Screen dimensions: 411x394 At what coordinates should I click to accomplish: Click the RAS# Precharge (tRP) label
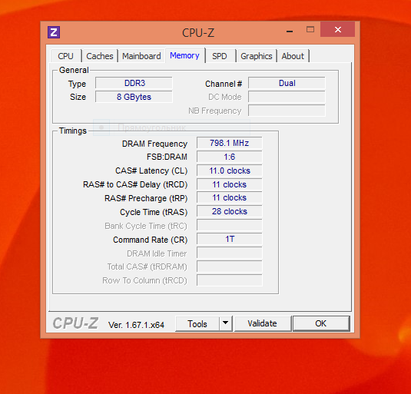[146, 198]
